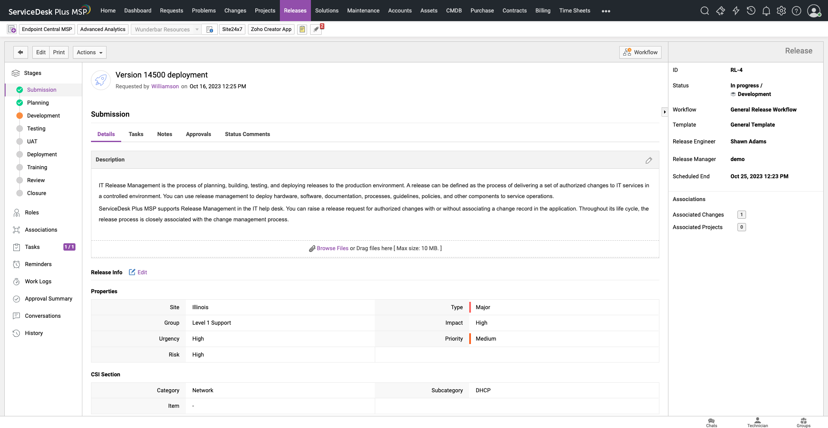Expand the Wunderbar Resources dropdown

[x=197, y=29]
